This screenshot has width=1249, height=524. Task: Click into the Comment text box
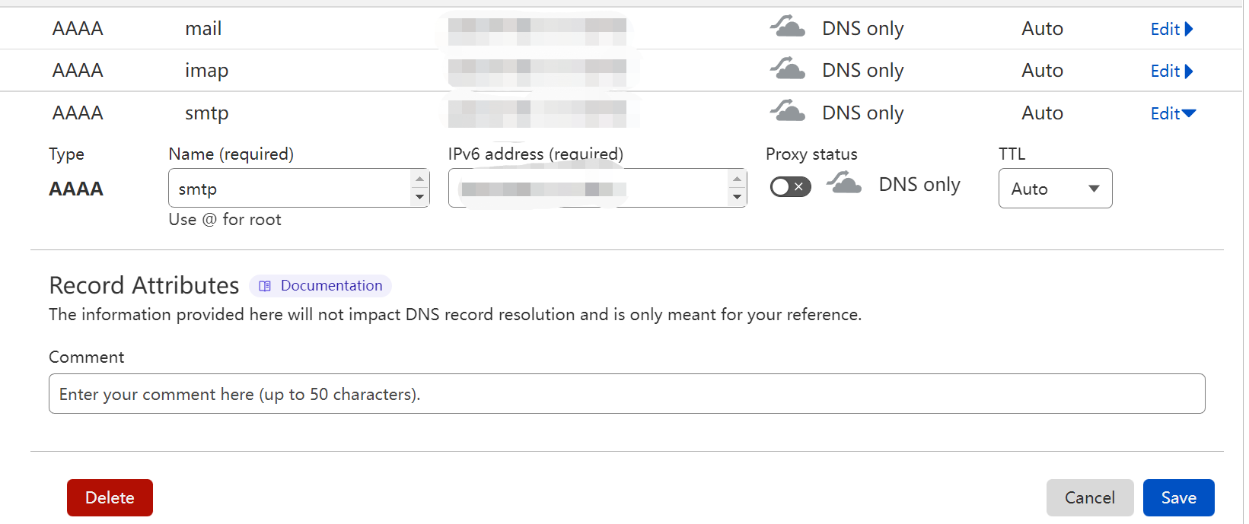pos(626,394)
